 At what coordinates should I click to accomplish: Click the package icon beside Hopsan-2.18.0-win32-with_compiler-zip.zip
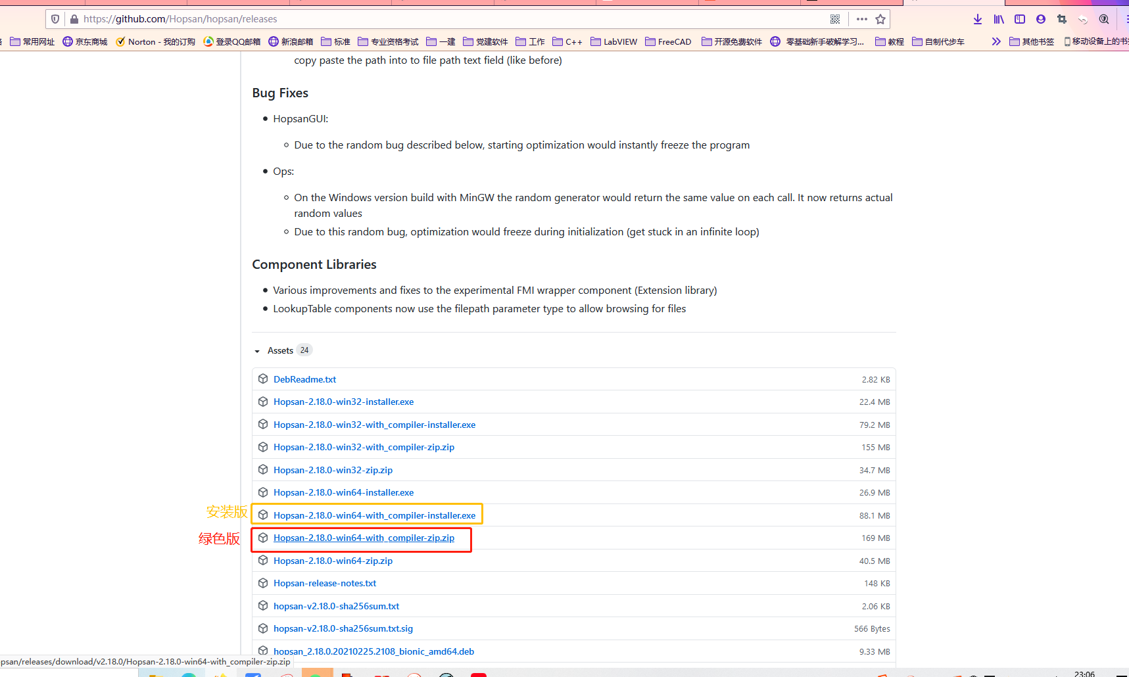[x=263, y=447]
